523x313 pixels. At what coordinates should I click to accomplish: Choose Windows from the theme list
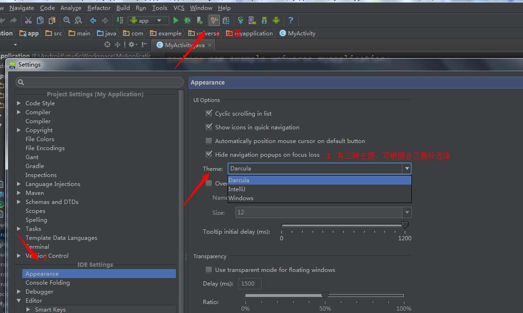click(320, 198)
